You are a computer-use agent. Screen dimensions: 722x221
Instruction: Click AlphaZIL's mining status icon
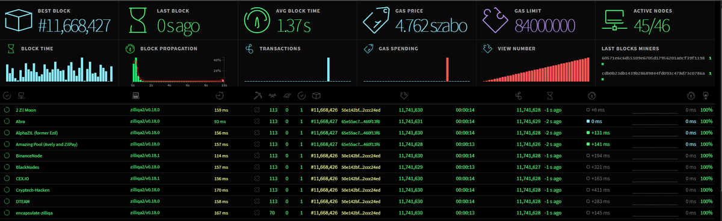coord(258,133)
